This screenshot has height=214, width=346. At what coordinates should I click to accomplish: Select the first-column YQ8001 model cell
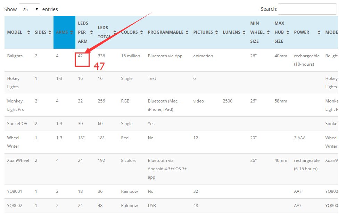tap(15, 191)
